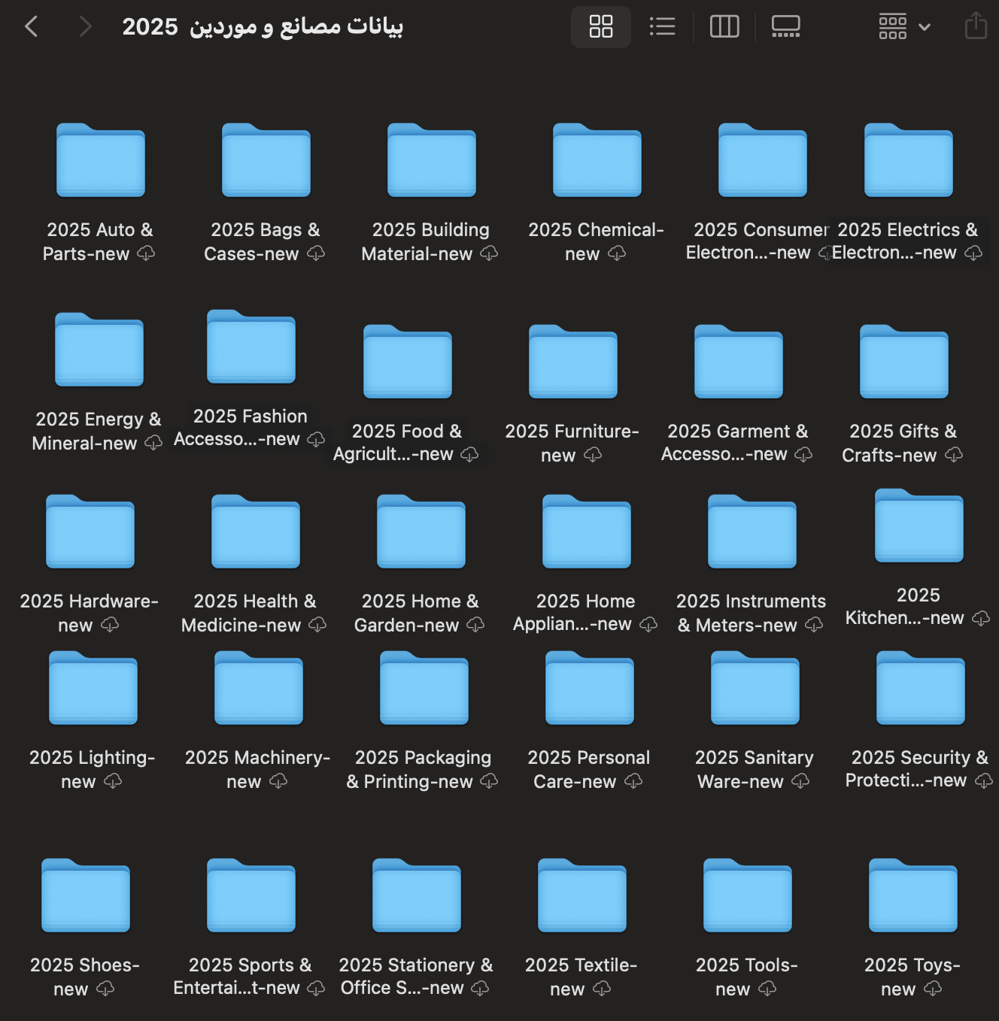Open the 2025 Security & Protection folder
999x1021 pixels.
[x=921, y=688]
